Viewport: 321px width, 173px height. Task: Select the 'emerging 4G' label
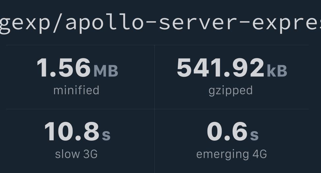pos(231,154)
